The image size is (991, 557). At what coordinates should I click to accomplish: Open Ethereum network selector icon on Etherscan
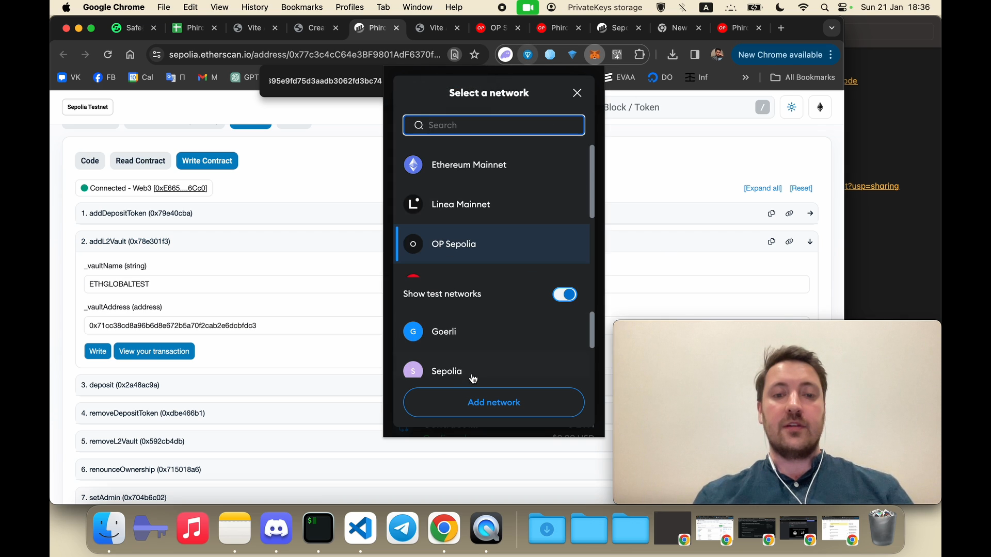point(820,107)
